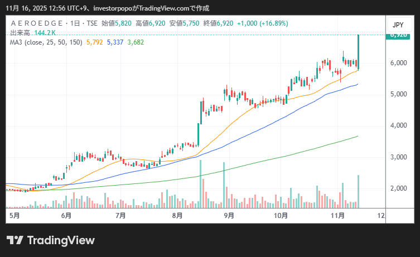Click the TradingView logo icon
The width and height of the screenshot is (420, 257).
15,240
